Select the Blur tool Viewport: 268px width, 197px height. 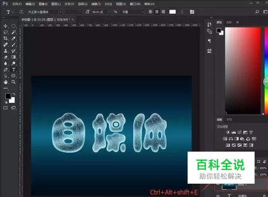point(5,64)
